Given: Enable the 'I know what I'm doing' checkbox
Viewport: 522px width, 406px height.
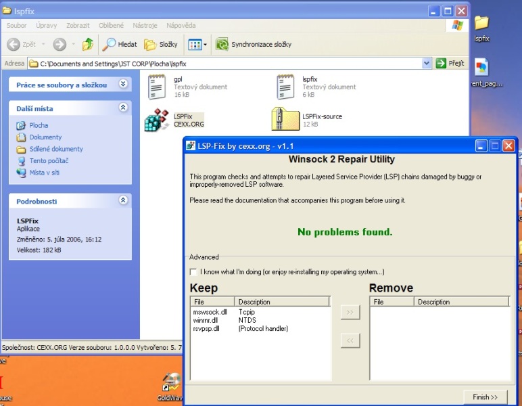Looking at the screenshot, I should coord(194,272).
